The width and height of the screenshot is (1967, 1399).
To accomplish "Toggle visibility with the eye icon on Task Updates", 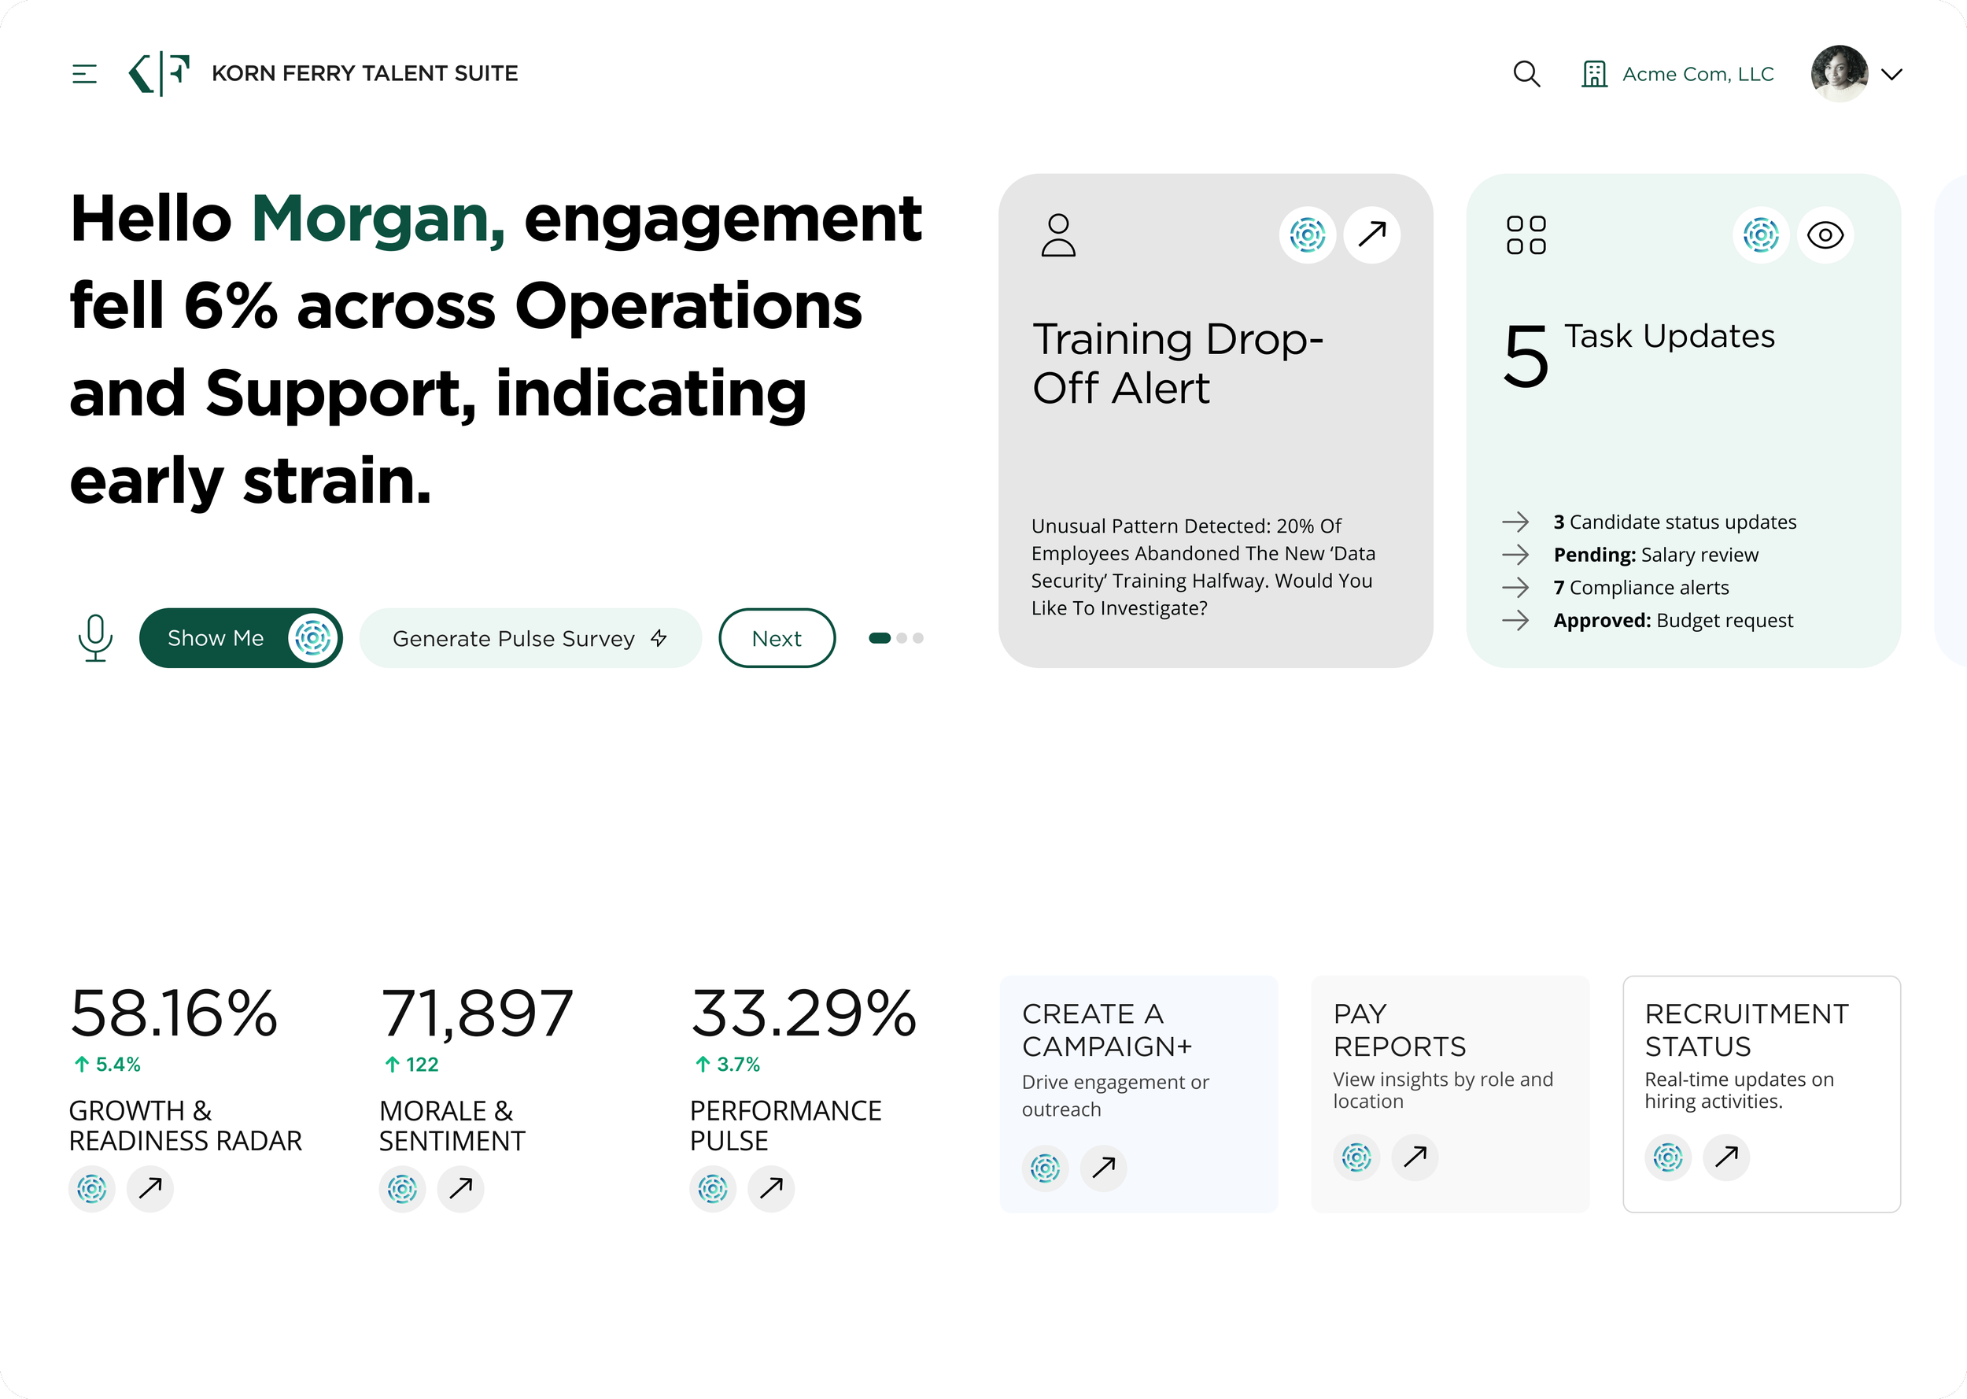I will tap(1825, 234).
